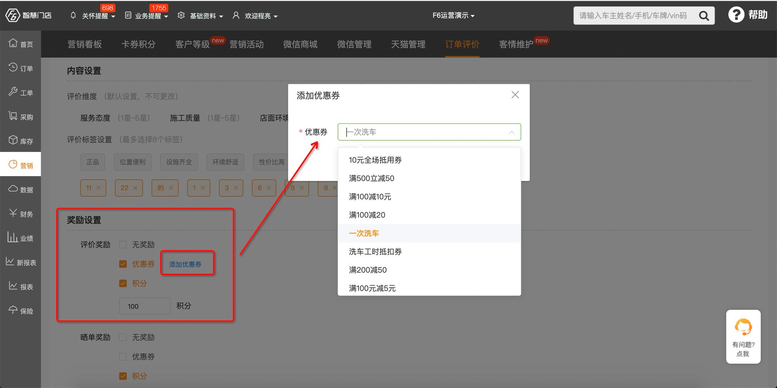Viewport: 777px width, 388px height.
Task: Select the 正品 tag button
Action: click(92, 162)
